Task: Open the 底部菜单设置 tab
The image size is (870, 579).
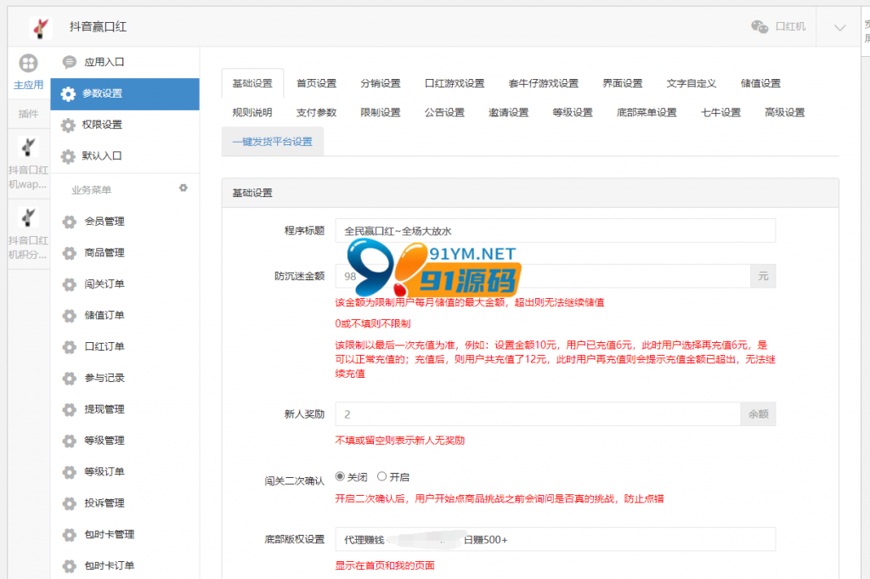Action: click(647, 113)
